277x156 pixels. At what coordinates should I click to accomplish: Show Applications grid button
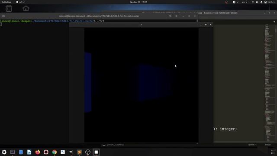(x=273, y=152)
